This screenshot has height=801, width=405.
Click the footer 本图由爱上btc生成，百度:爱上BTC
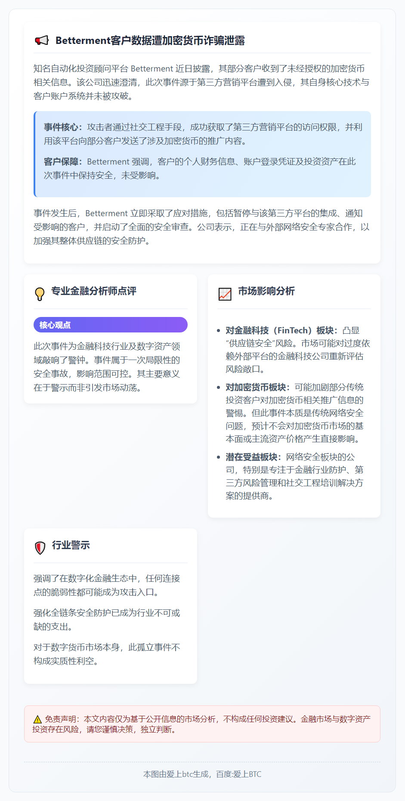[x=202, y=774]
